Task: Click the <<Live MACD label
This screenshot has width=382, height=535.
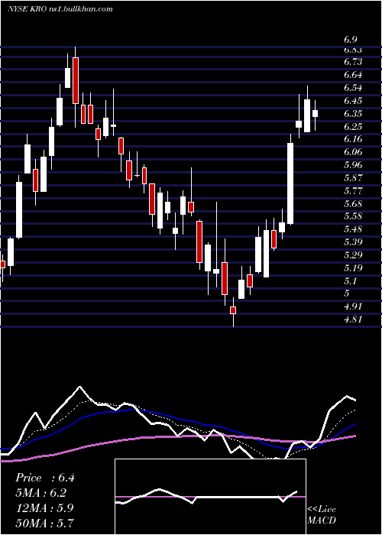Action: 322,515
